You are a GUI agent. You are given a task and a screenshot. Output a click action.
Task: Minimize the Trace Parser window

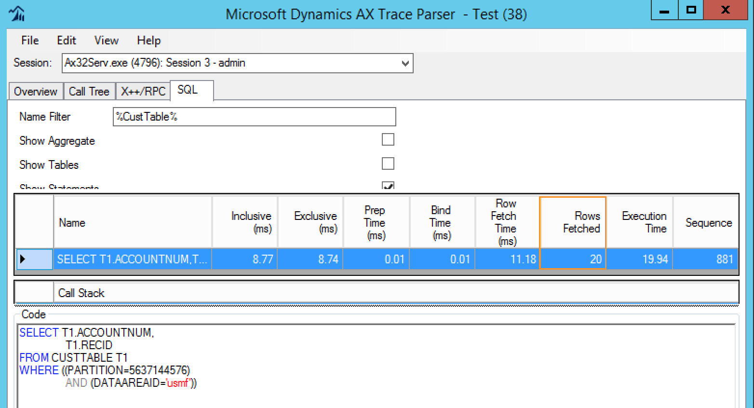coord(665,10)
